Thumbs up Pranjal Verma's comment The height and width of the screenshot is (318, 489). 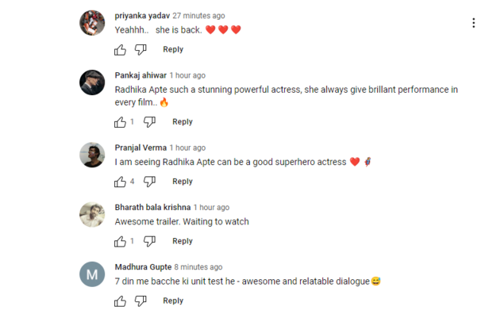click(x=120, y=182)
